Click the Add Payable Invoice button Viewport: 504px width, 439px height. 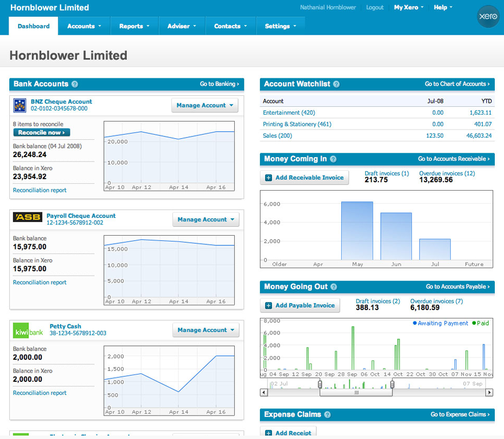[300, 305]
